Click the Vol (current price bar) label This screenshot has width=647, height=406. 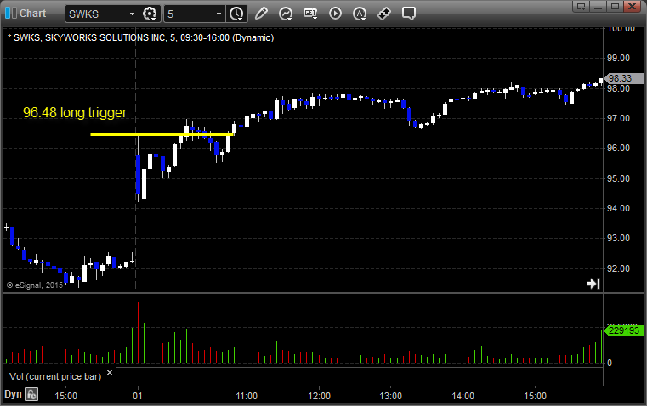pyautogui.click(x=55, y=376)
